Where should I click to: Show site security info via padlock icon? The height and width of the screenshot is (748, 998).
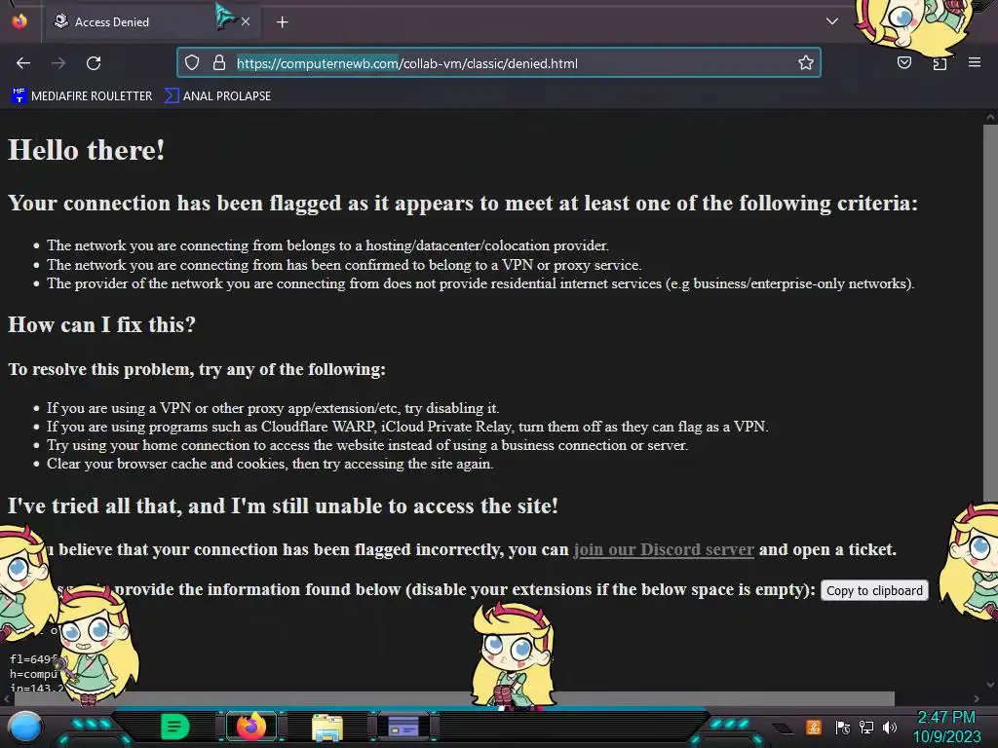(219, 62)
